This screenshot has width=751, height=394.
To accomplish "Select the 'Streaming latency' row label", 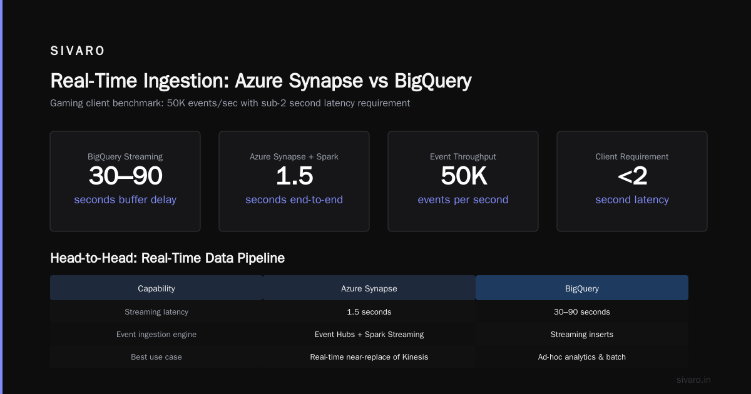I will click(x=156, y=311).
